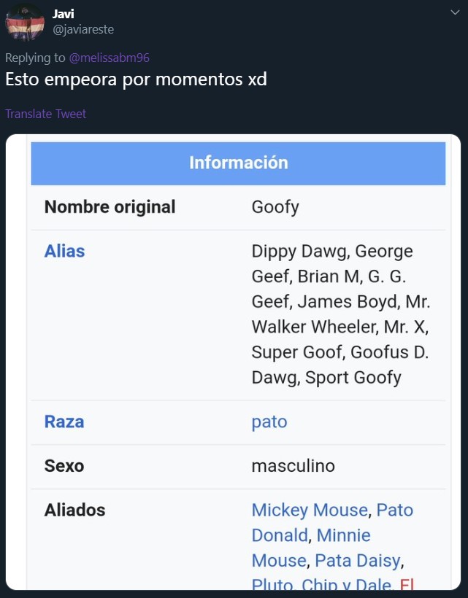Click Translate Tweet link
Image resolution: width=468 pixels, height=598 pixels.
[45, 114]
